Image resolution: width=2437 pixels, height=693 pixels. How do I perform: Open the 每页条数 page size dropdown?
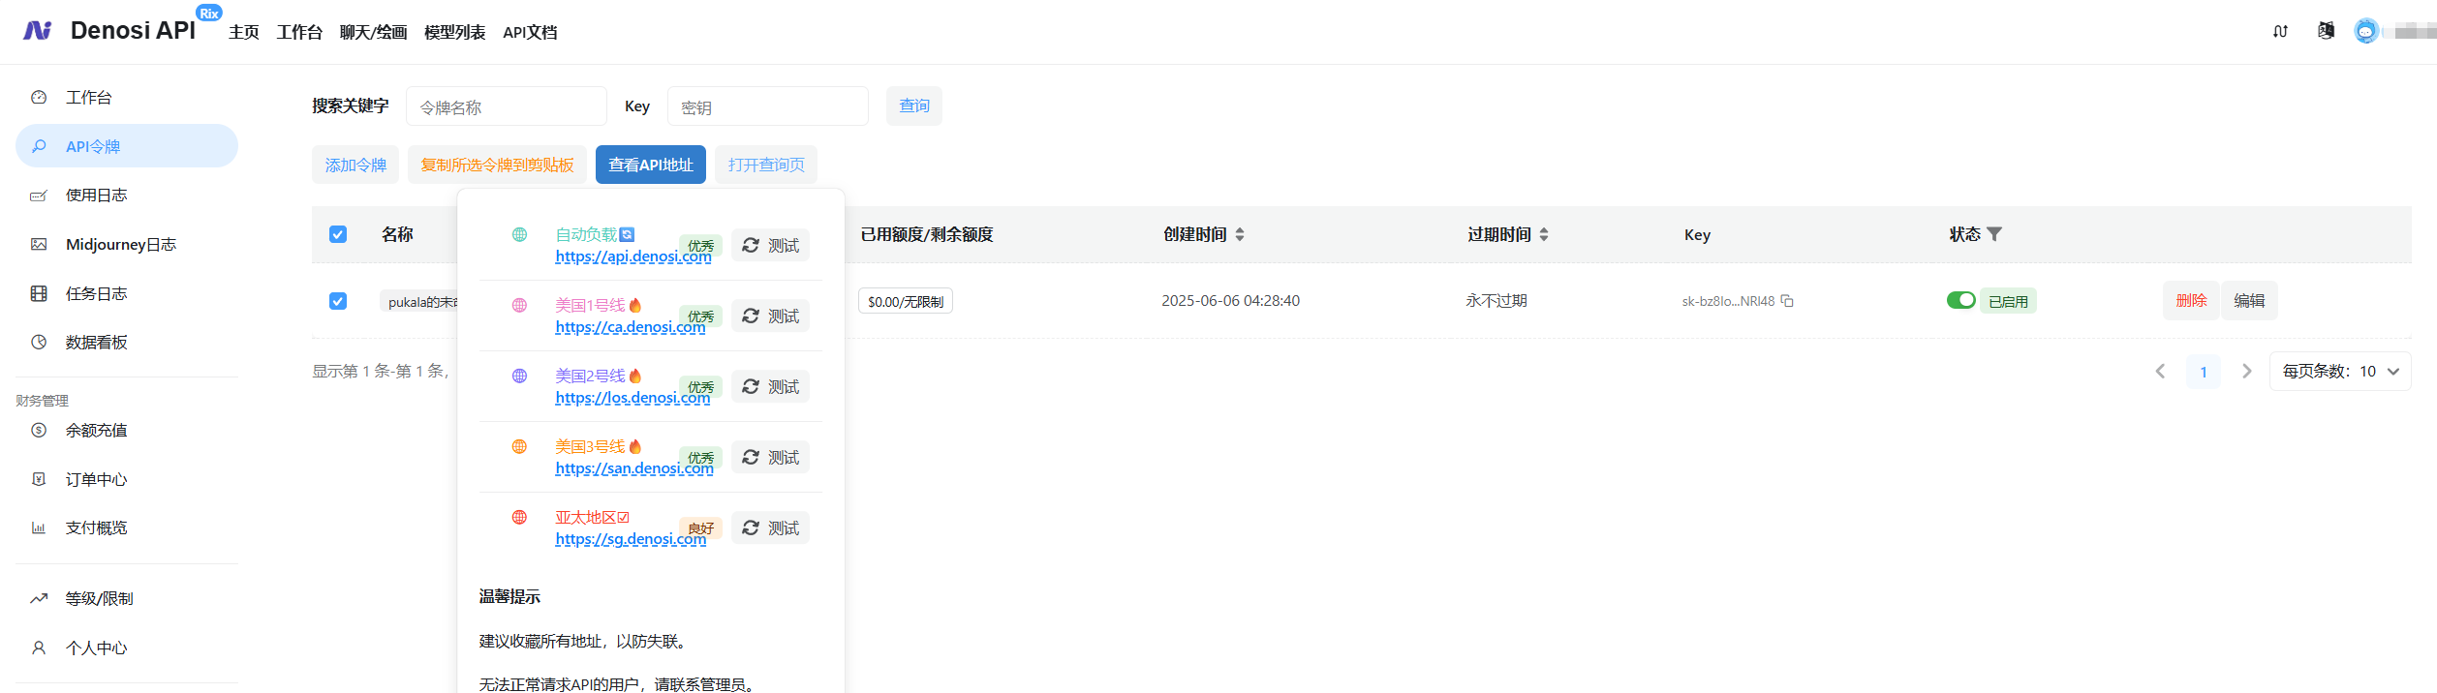(2340, 372)
